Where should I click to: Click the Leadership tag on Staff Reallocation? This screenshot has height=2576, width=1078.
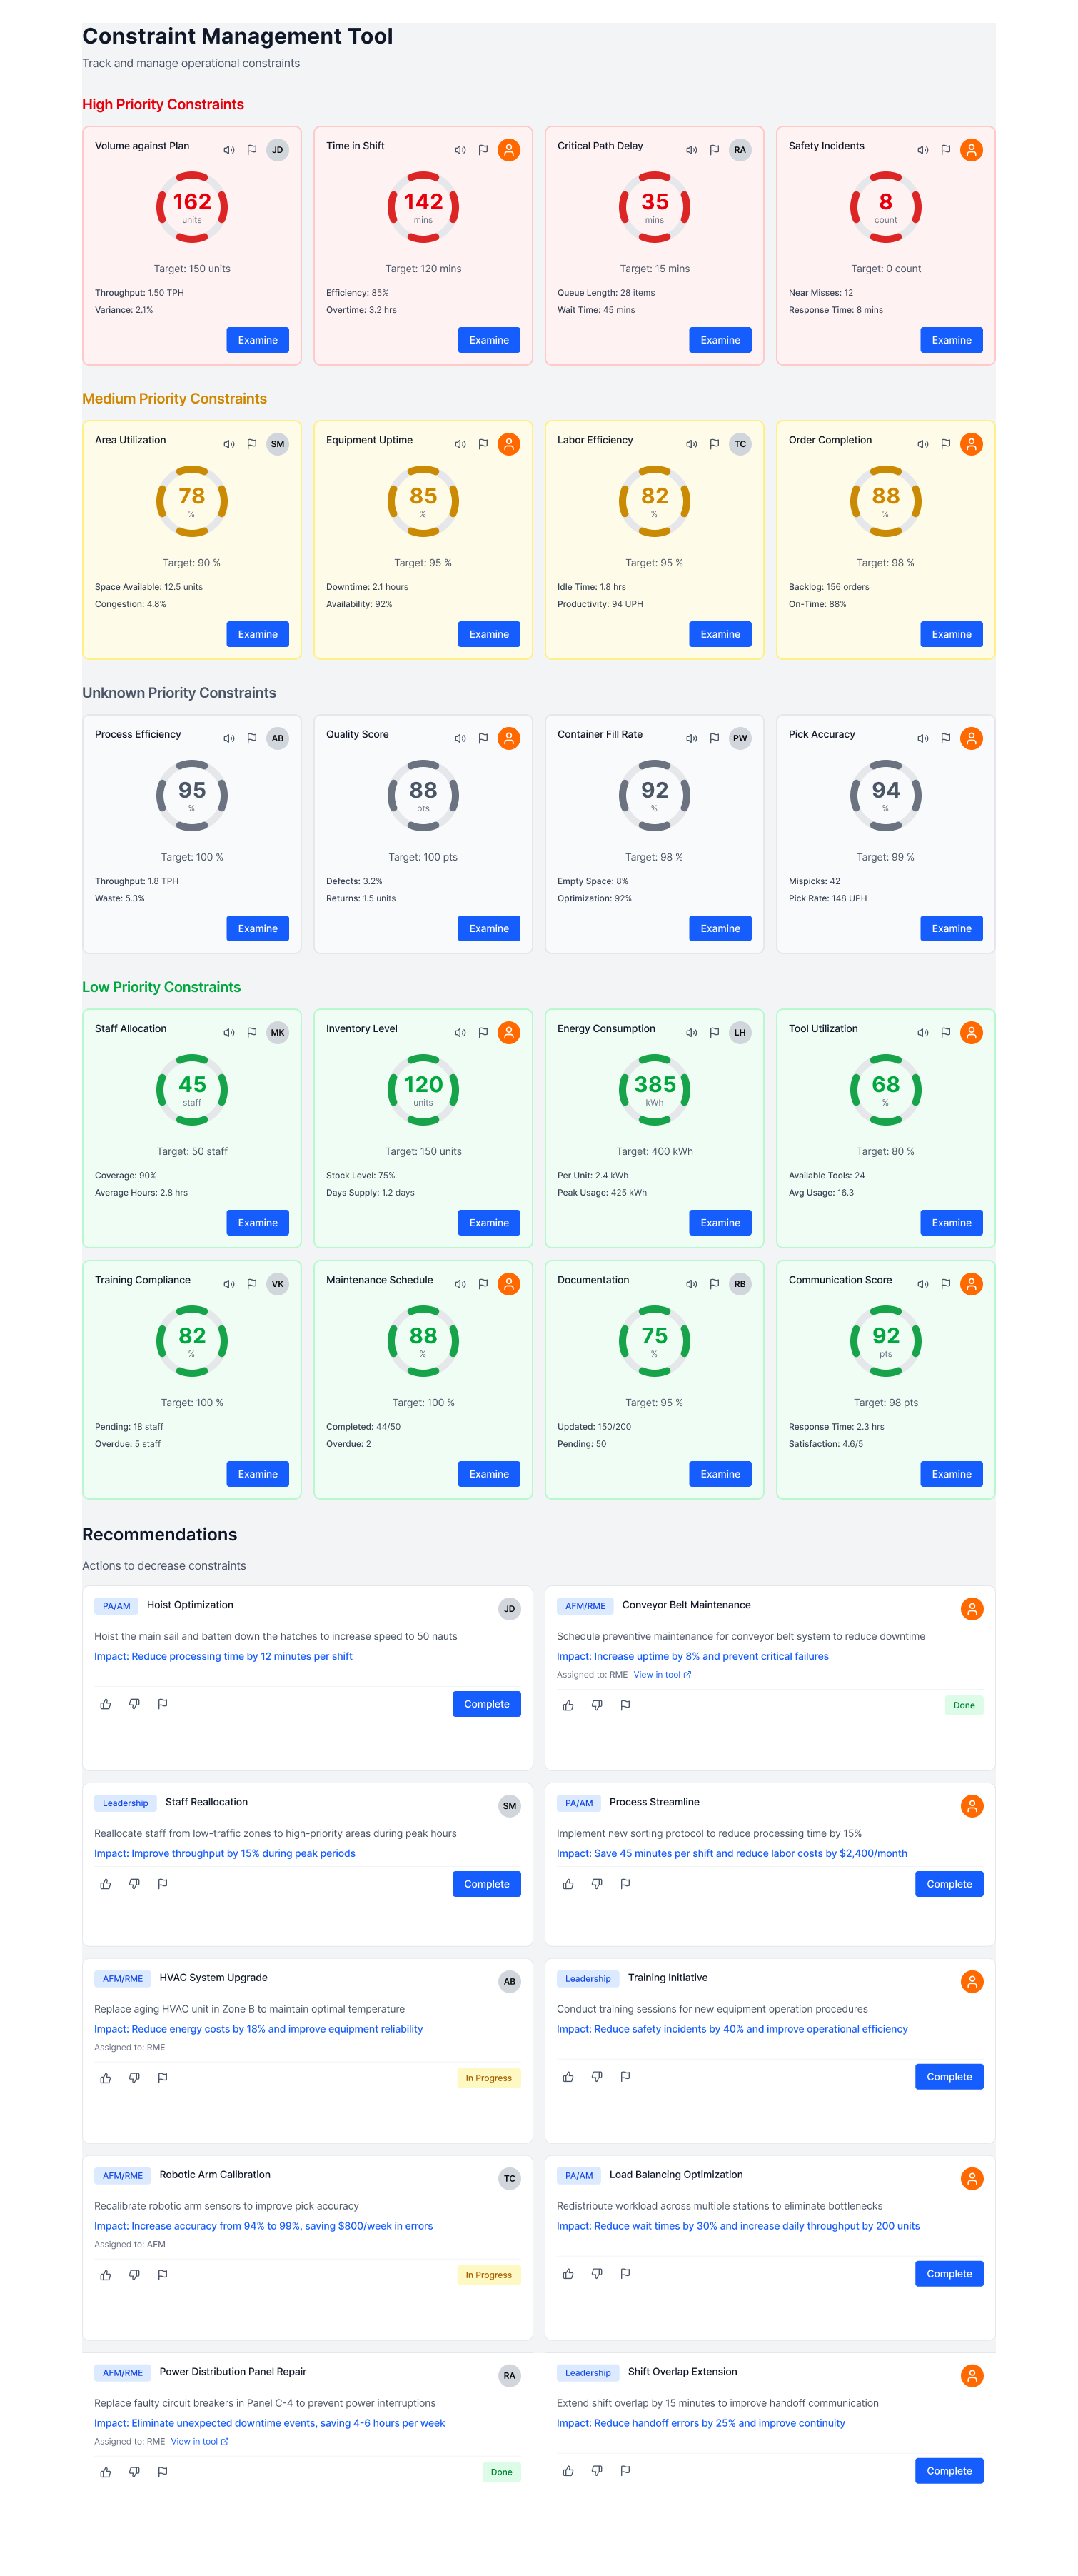125,1803
